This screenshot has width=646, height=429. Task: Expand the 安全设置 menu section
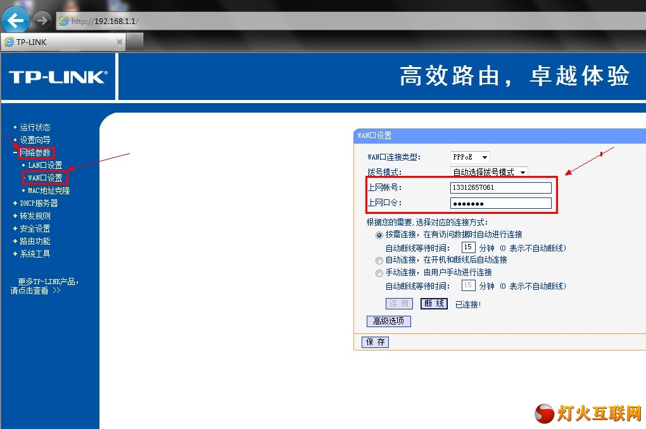(35, 228)
